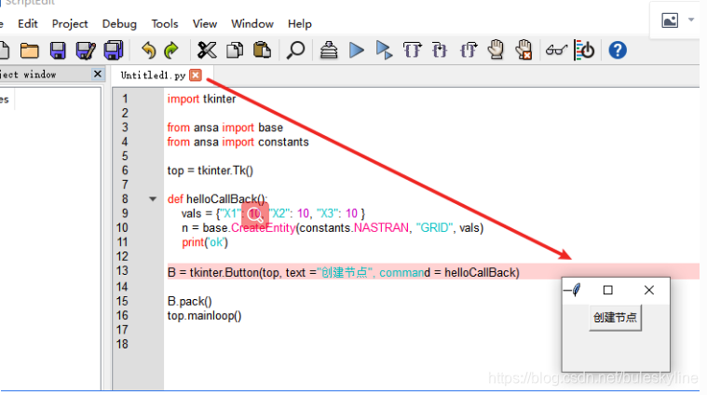The width and height of the screenshot is (707, 395).
Task: Close the small Tk window
Action: (649, 290)
